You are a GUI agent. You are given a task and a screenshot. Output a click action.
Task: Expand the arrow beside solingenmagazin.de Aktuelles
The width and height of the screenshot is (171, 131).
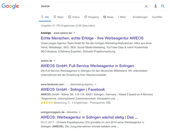click(80, 112)
